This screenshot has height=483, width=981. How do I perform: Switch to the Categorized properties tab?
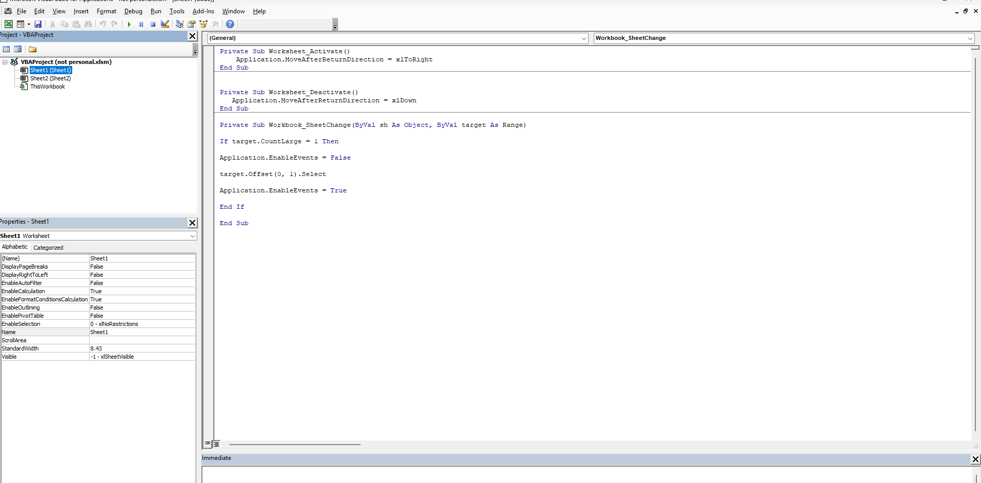pyautogui.click(x=49, y=248)
